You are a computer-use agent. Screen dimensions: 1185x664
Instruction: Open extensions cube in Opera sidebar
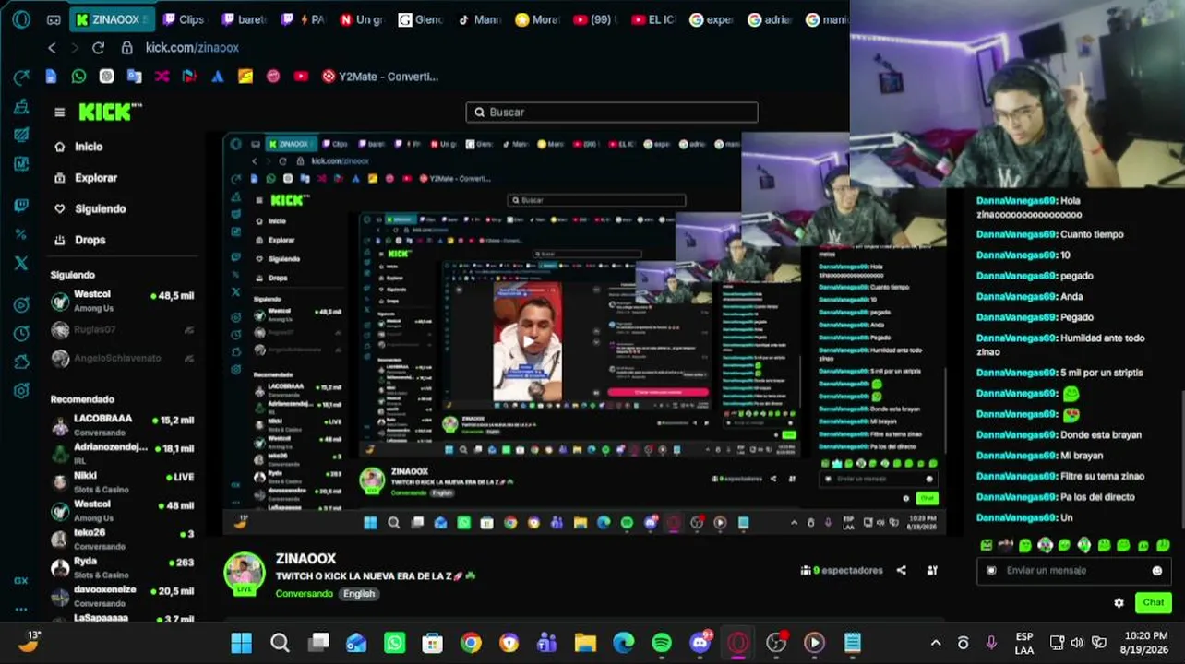(x=21, y=362)
